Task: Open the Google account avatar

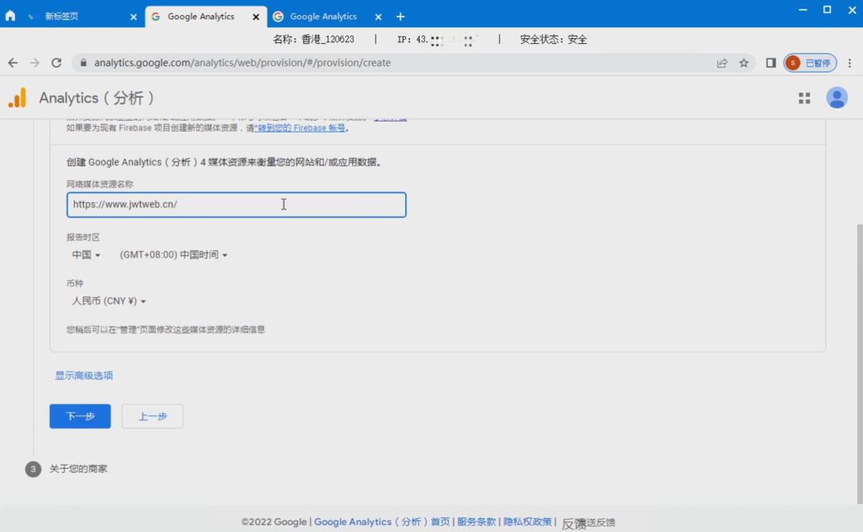Action: pyautogui.click(x=837, y=98)
